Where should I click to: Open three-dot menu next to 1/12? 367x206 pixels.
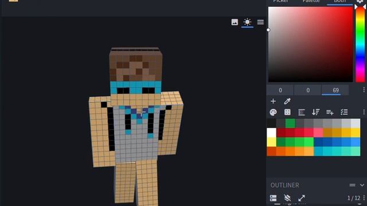364,198
